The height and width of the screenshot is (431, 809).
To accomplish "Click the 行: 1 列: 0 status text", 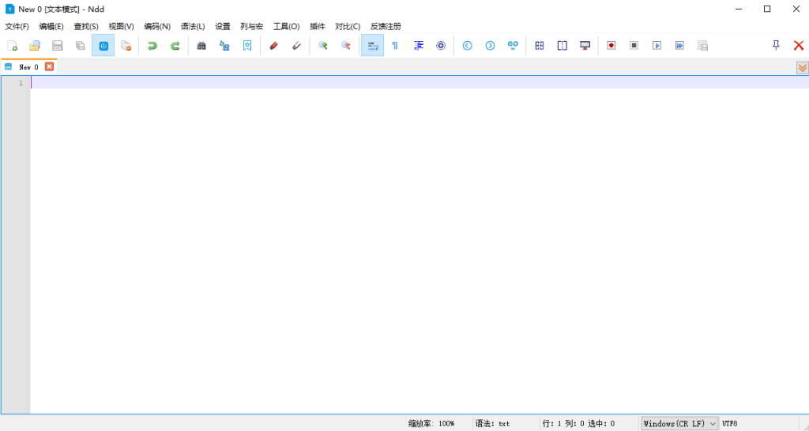I will pyautogui.click(x=563, y=423).
